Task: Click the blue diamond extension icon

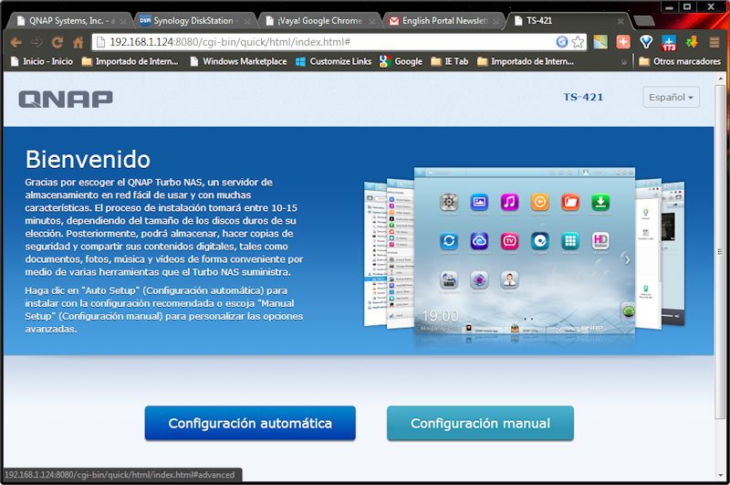Action: tap(646, 42)
